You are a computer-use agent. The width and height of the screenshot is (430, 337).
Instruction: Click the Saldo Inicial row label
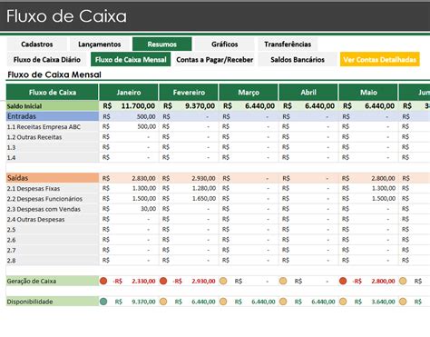(53, 106)
